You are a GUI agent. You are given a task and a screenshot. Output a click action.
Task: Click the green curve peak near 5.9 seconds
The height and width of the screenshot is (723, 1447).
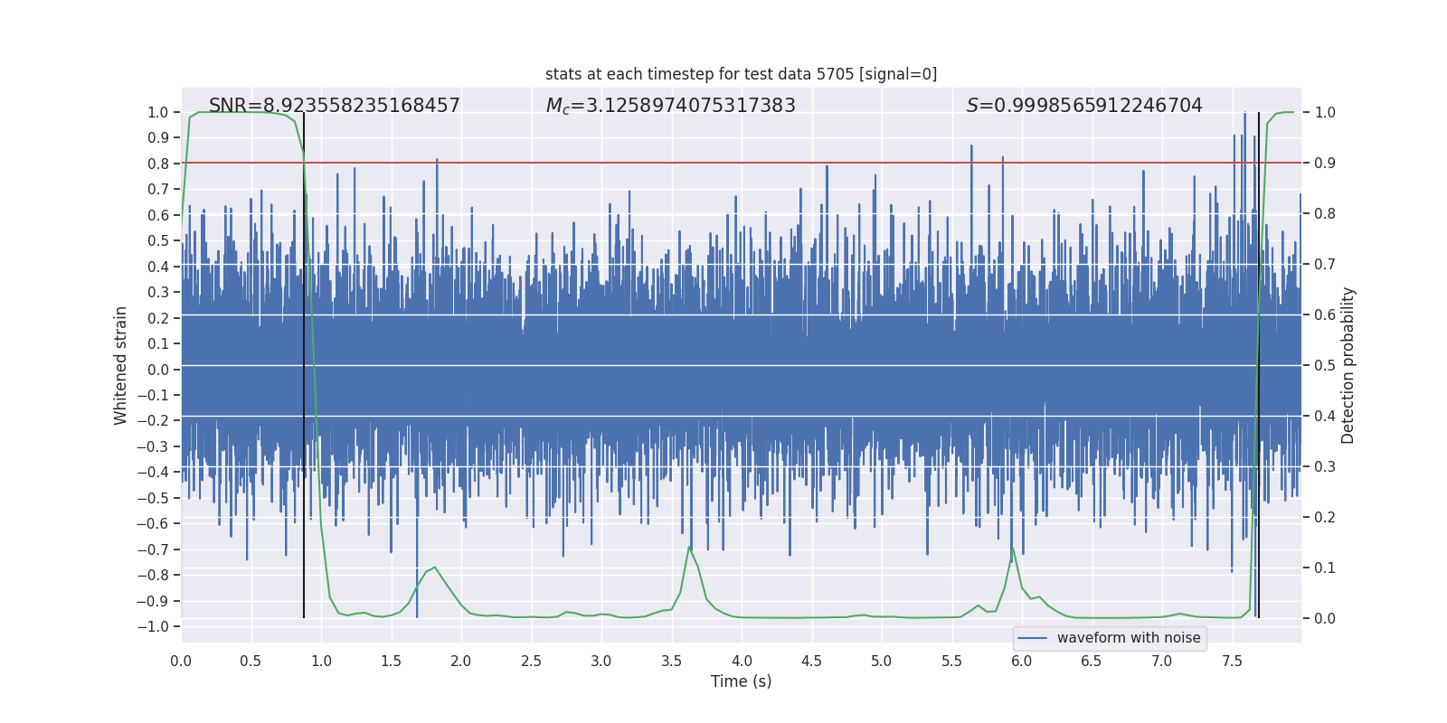point(1012,548)
